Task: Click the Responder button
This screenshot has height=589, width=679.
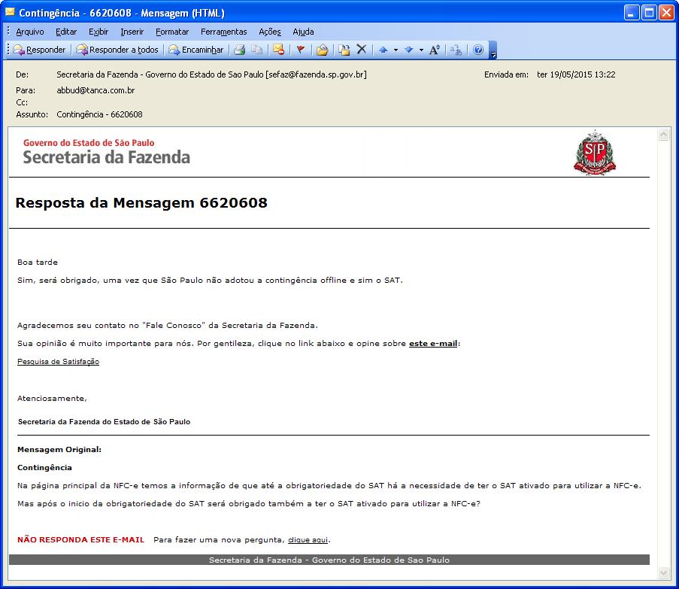Action: pos(39,50)
